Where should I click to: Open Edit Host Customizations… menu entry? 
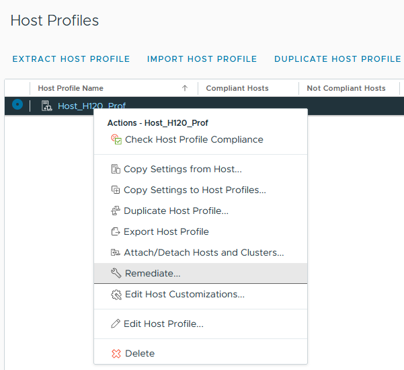[201, 295]
